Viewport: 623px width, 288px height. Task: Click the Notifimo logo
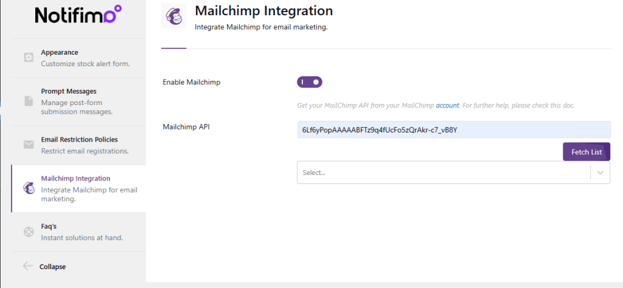click(78, 15)
